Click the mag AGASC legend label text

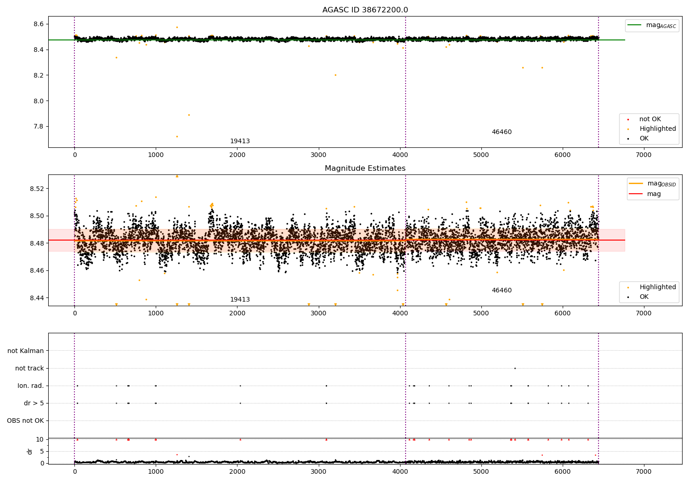pyautogui.click(x=661, y=25)
